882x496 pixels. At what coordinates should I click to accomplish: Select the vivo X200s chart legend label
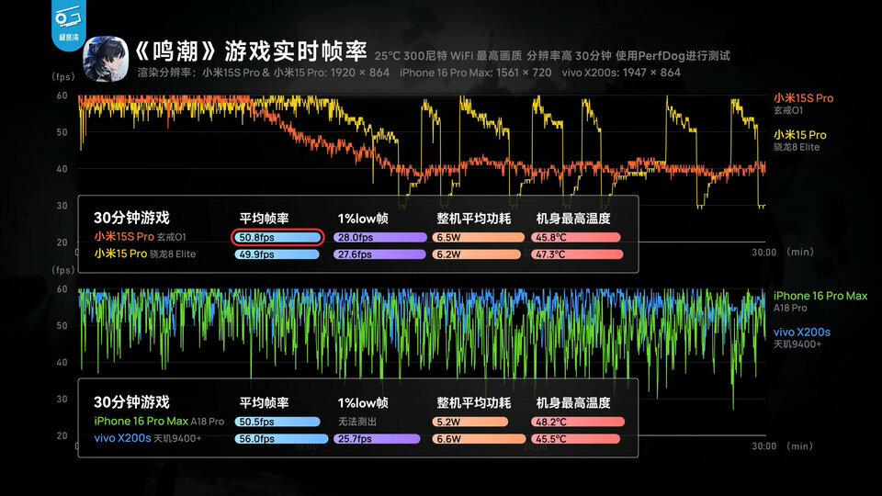coord(801,333)
